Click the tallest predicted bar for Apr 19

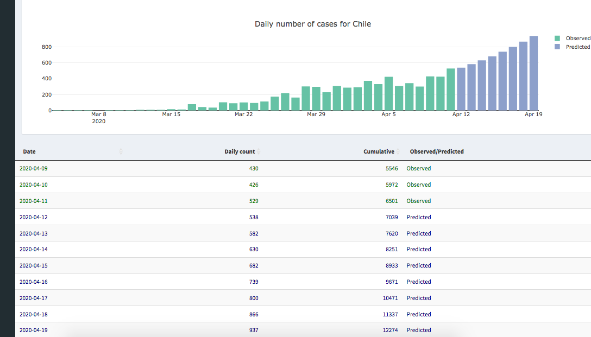[533, 73]
